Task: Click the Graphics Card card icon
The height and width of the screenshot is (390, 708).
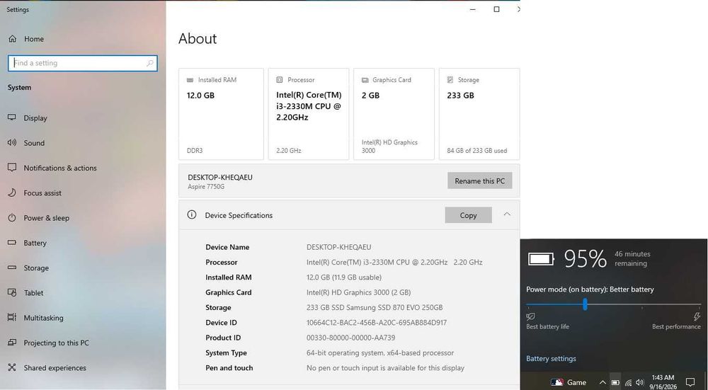Action: click(x=365, y=80)
